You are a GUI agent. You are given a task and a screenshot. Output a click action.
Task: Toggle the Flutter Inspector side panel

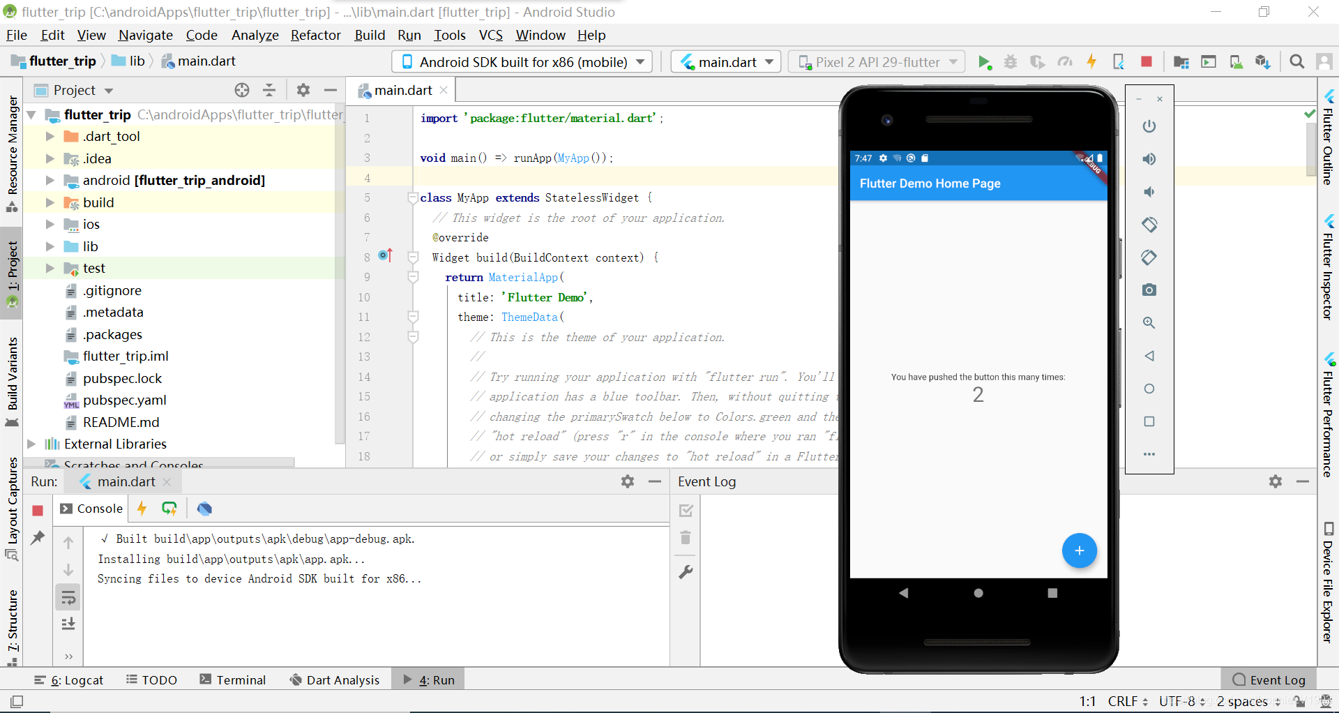pyautogui.click(x=1329, y=267)
